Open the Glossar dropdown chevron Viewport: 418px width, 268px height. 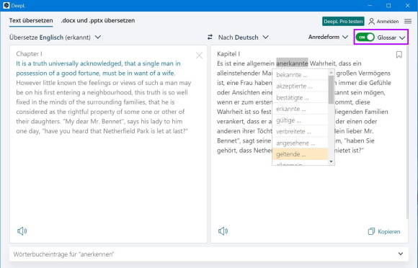(x=402, y=38)
